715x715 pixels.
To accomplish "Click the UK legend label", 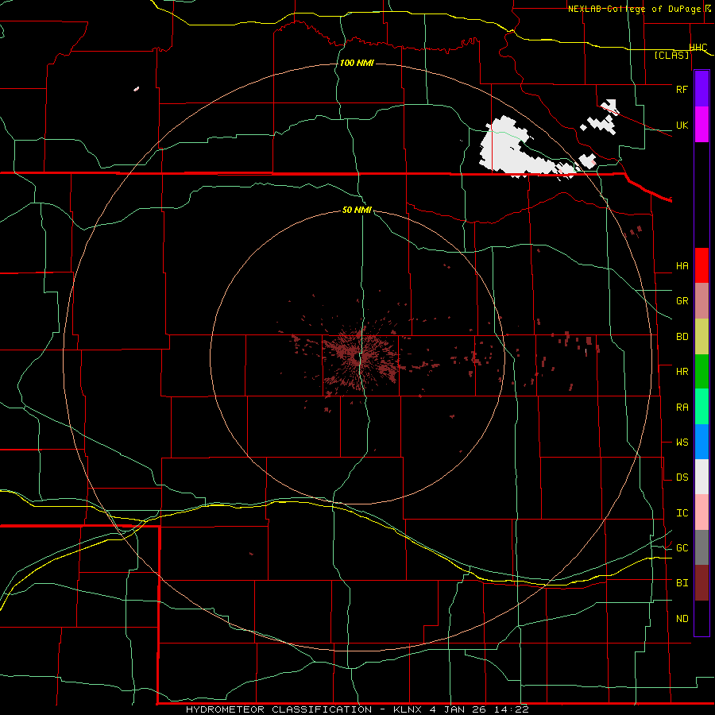I will [682, 125].
